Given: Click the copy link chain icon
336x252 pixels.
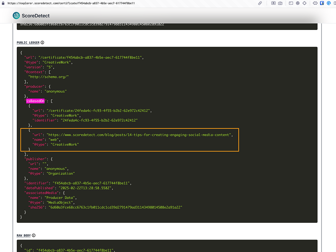Looking at the screenshot, I should (260, 3).
